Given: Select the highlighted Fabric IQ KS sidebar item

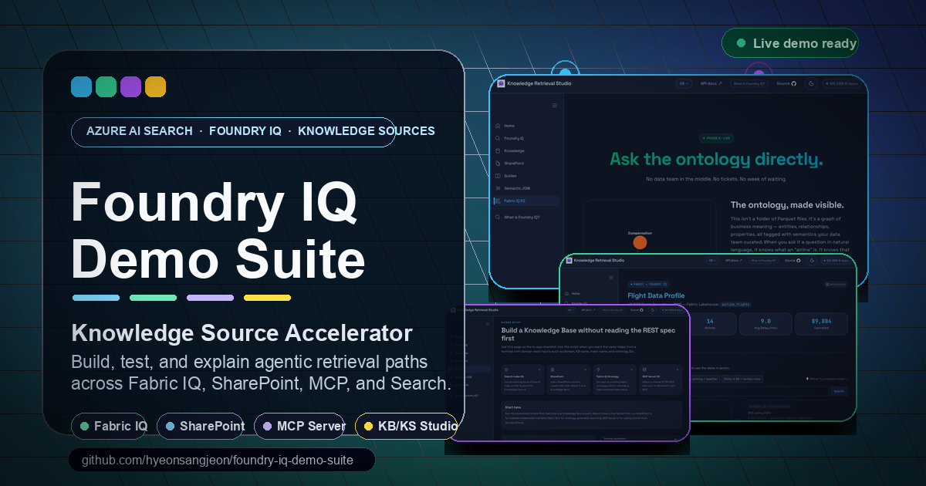Looking at the screenshot, I should tap(526, 201).
